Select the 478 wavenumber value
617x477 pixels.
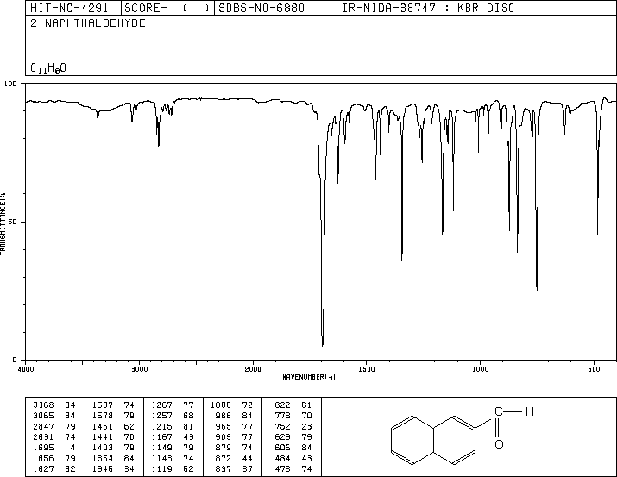click(282, 469)
